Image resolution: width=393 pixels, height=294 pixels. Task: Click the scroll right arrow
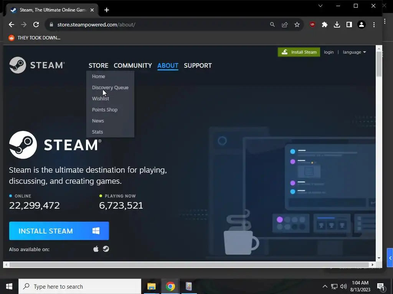(x=373, y=265)
